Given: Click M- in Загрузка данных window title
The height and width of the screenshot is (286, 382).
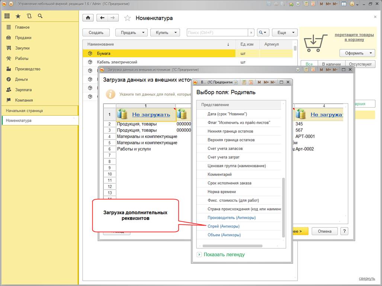Looking at the screenshot, I should point(335,70).
